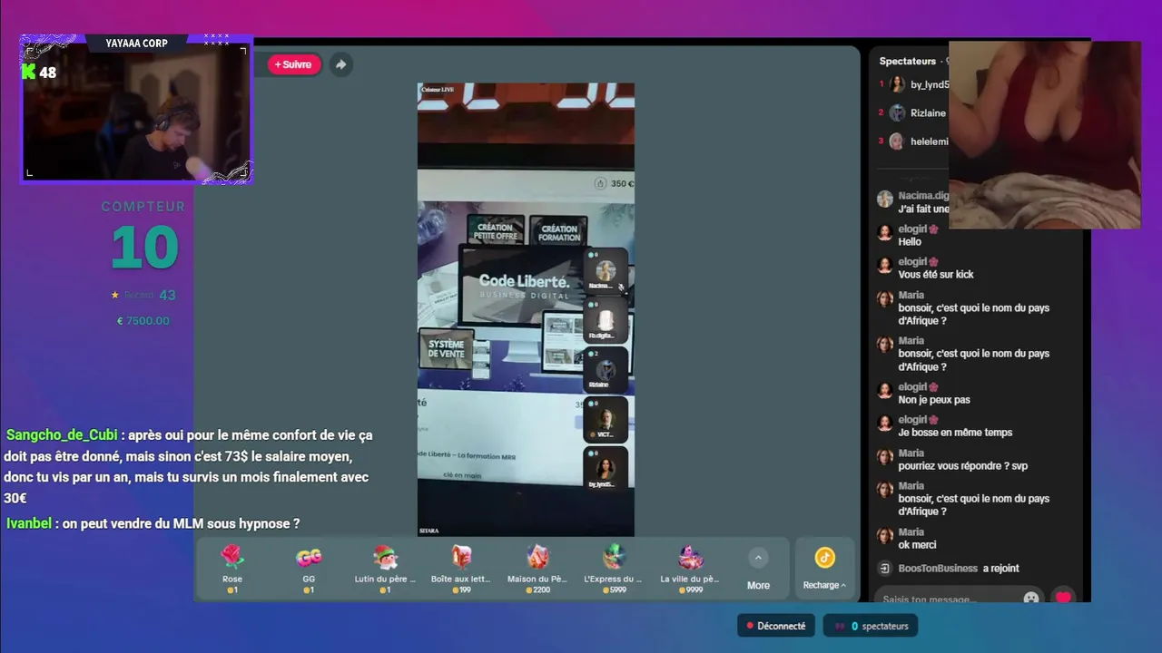Viewport: 1162px width, 653px height.
Task: Click the € 7500.00 amount
Action: coord(143,320)
